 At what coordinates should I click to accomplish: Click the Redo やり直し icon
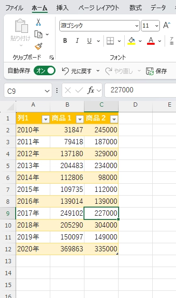click(x=109, y=71)
